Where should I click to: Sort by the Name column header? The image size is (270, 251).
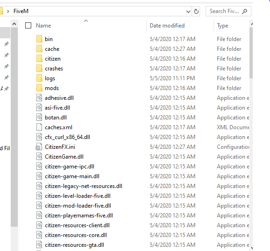coord(43,26)
